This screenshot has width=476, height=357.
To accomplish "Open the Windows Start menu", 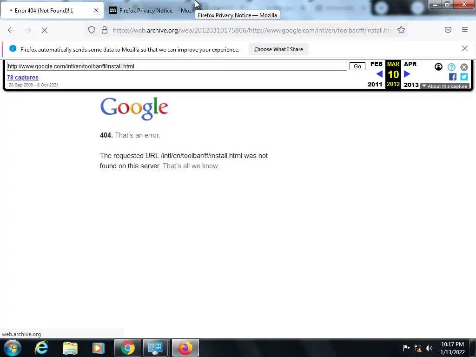I will click(x=12, y=348).
